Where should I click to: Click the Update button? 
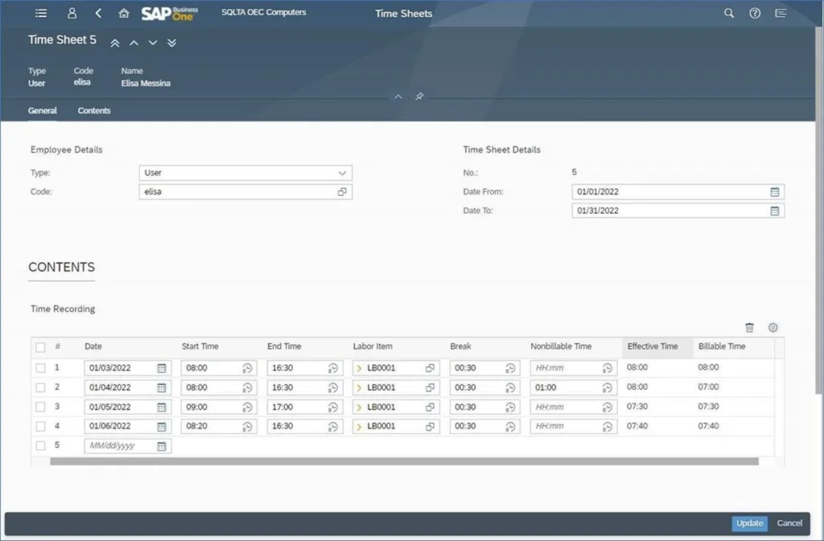click(749, 523)
